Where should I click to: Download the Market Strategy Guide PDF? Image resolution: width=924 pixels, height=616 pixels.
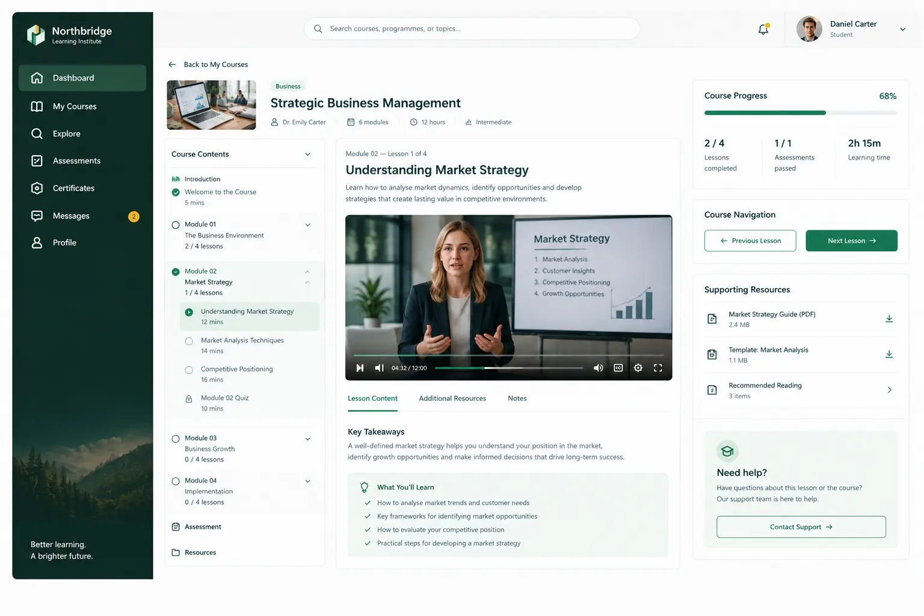click(x=889, y=319)
